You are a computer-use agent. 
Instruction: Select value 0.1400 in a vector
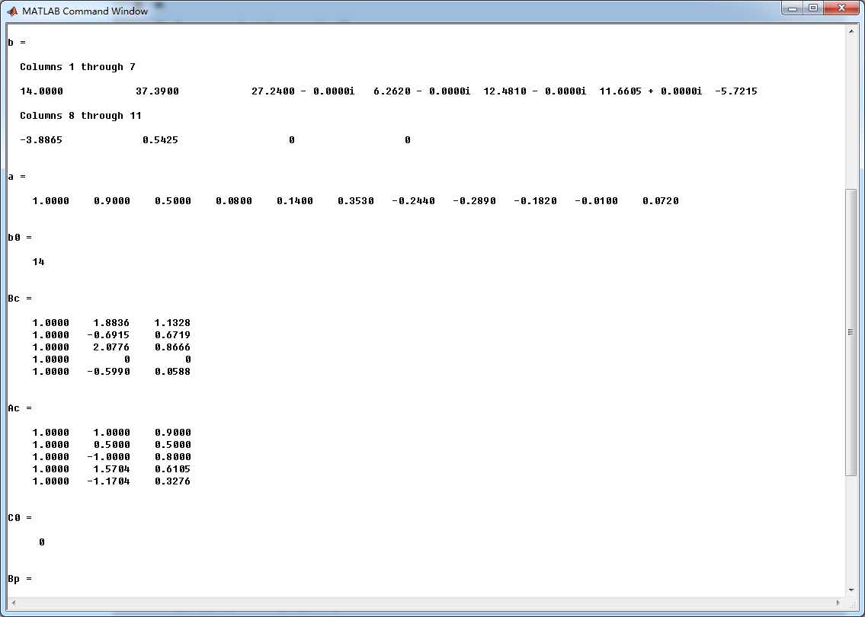(295, 200)
